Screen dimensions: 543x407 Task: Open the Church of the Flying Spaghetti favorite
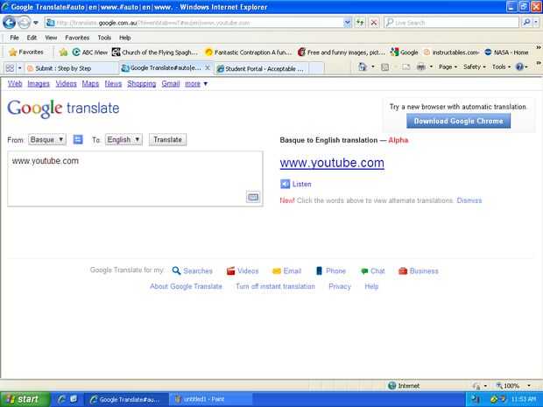pyautogui.click(x=155, y=53)
